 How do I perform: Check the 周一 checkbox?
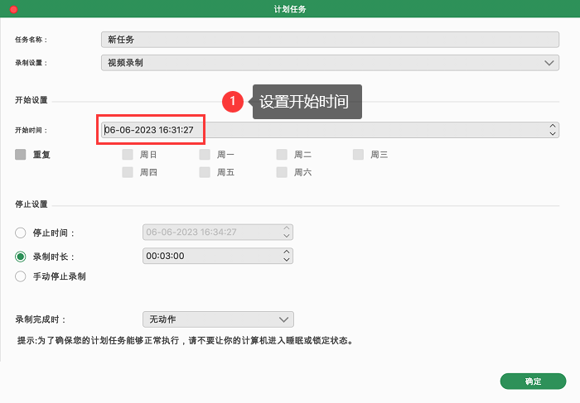coord(205,155)
